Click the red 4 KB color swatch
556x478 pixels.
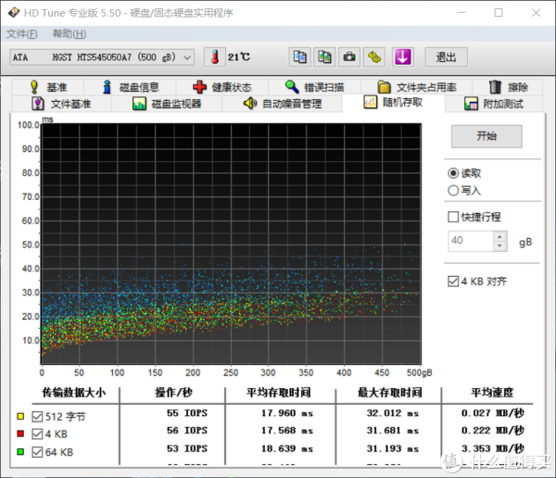pos(20,434)
